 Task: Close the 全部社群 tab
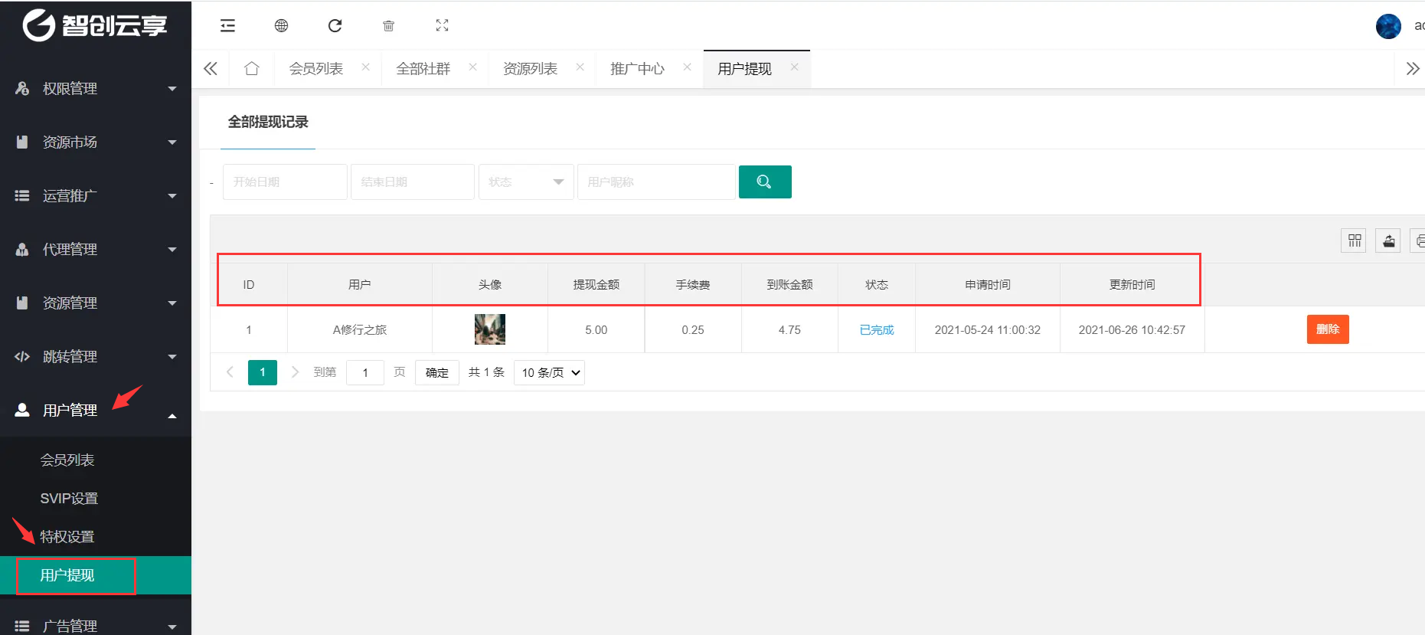click(473, 67)
